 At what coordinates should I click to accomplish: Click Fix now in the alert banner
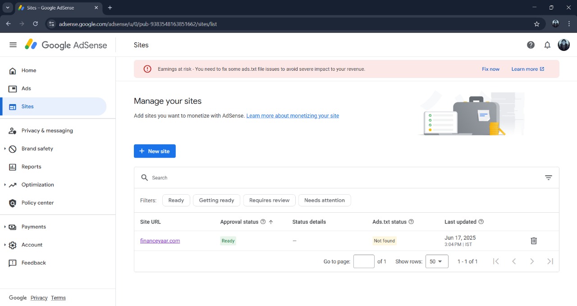pos(490,69)
